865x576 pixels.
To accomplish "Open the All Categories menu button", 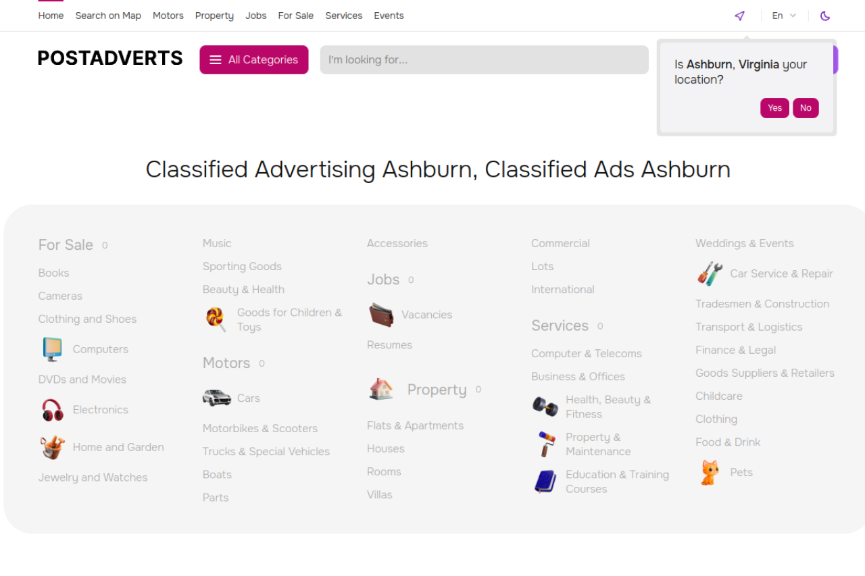I will (254, 59).
